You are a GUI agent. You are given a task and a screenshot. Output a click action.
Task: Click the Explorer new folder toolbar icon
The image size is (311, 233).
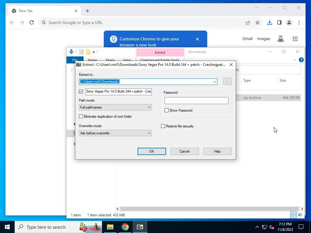pyautogui.click(x=88, y=52)
